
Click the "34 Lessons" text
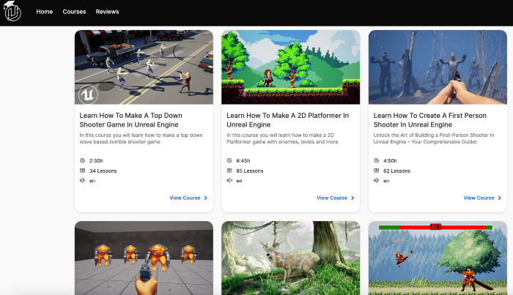103,171
